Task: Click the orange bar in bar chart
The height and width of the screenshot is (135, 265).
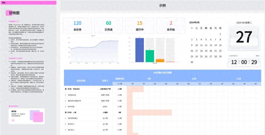Action: coord(160,61)
